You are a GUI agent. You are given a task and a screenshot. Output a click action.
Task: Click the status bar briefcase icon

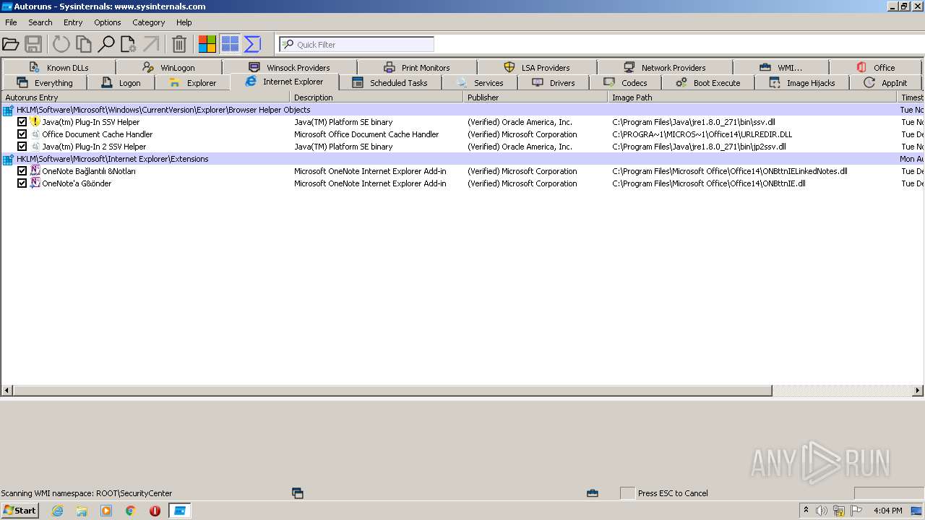(x=593, y=493)
